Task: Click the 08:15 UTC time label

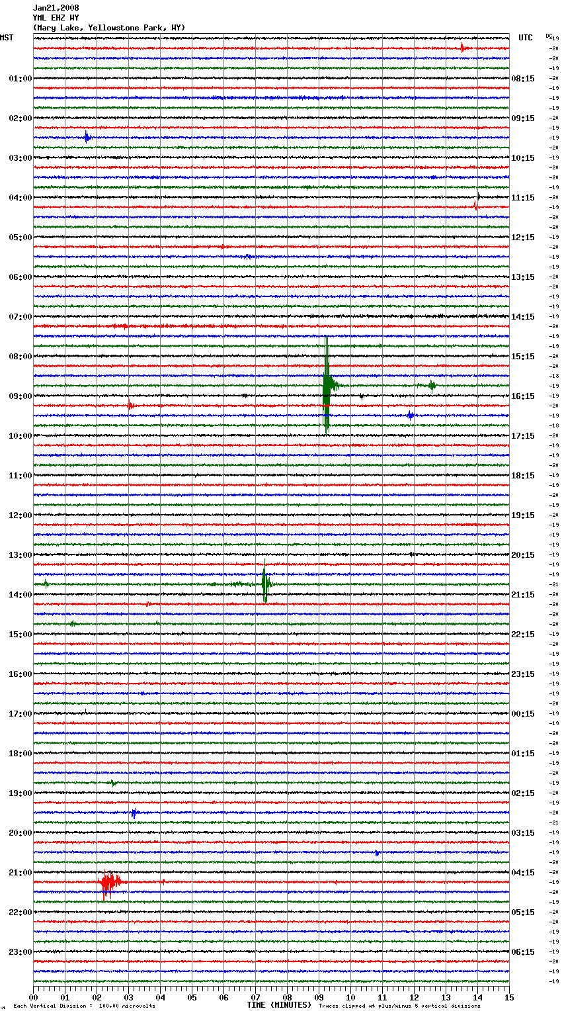Action: click(523, 79)
